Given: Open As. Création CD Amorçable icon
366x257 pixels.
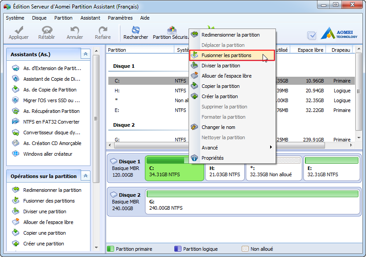Looking at the screenshot, I should (x=16, y=143).
